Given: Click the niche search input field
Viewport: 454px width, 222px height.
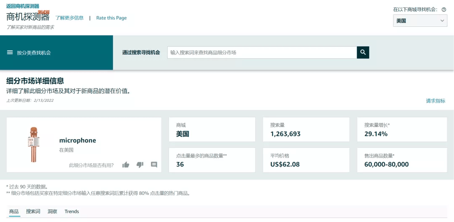Looking at the screenshot, I should [x=262, y=52].
